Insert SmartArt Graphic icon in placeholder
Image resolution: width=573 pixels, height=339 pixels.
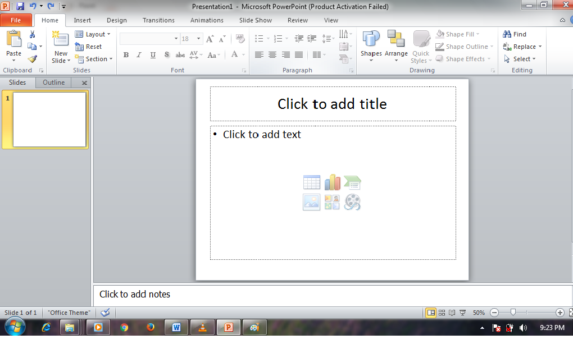tap(353, 182)
